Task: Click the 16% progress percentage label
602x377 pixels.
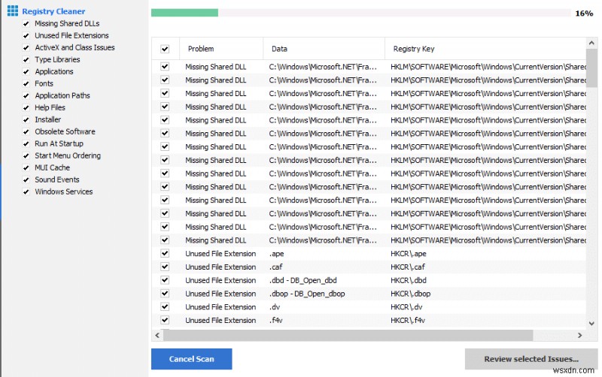Action: coord(584,14)
